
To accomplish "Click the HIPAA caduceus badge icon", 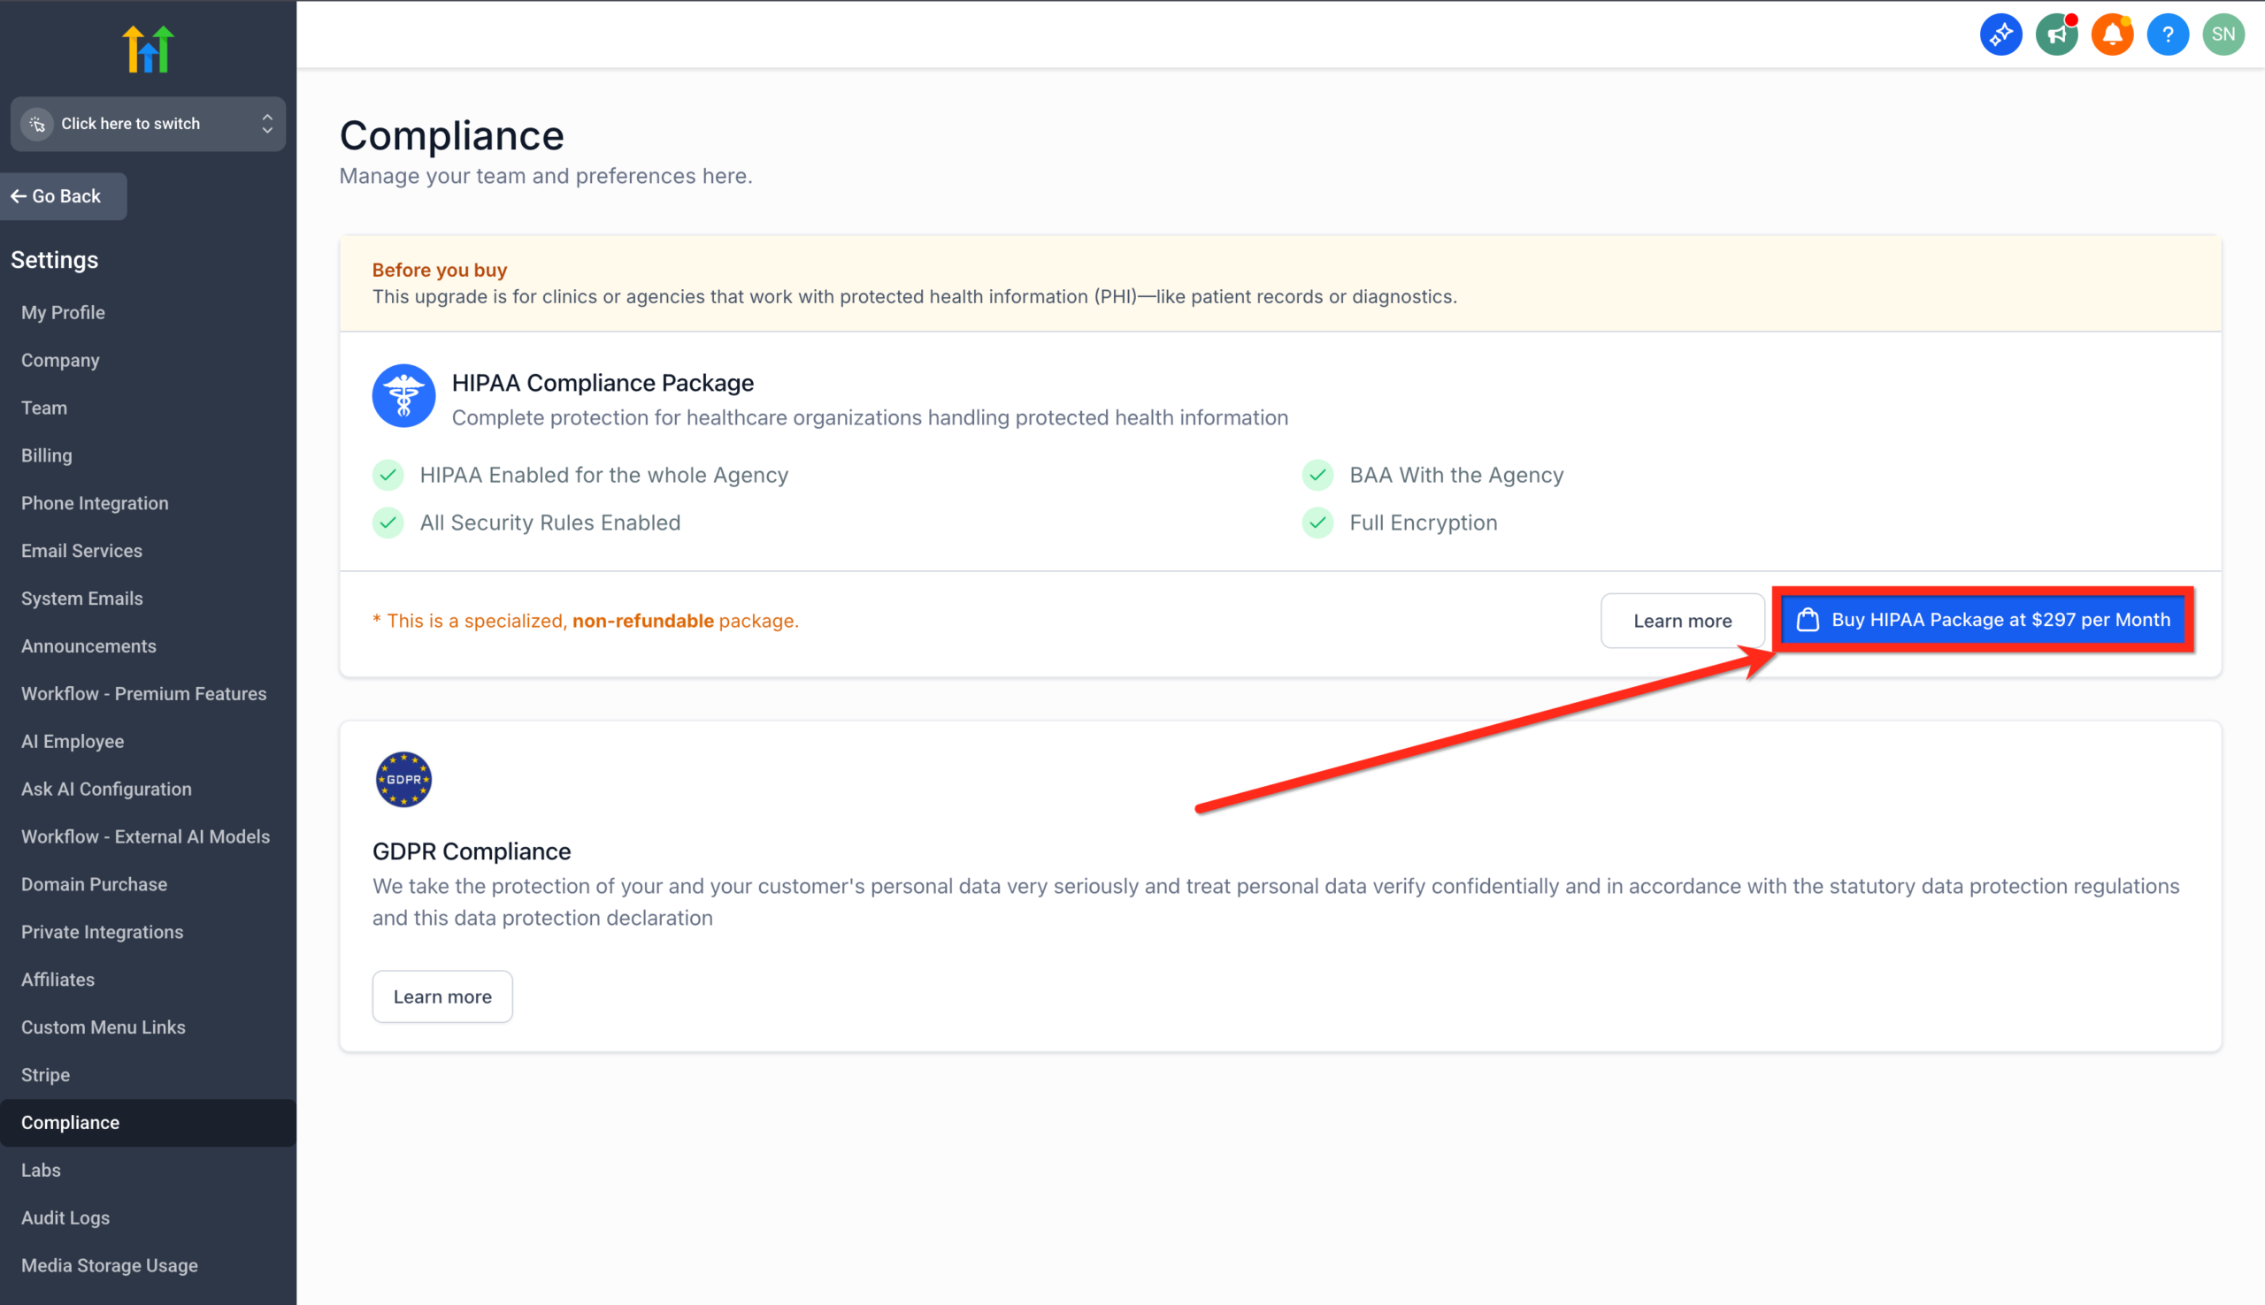I will tap(403, 394).
